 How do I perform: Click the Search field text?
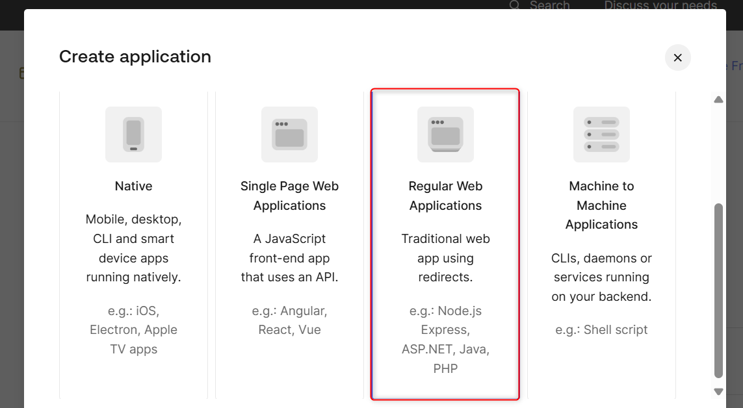point(549,5)
